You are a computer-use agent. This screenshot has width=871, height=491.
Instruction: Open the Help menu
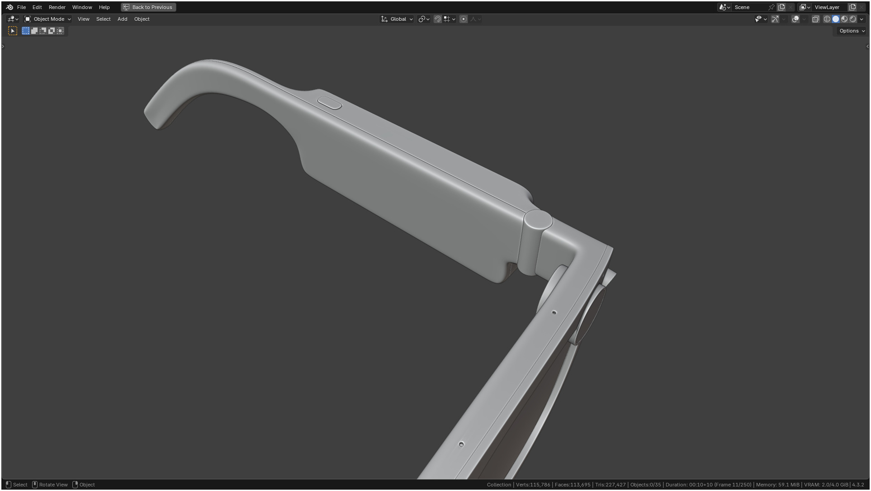click(x=104, y=7)
